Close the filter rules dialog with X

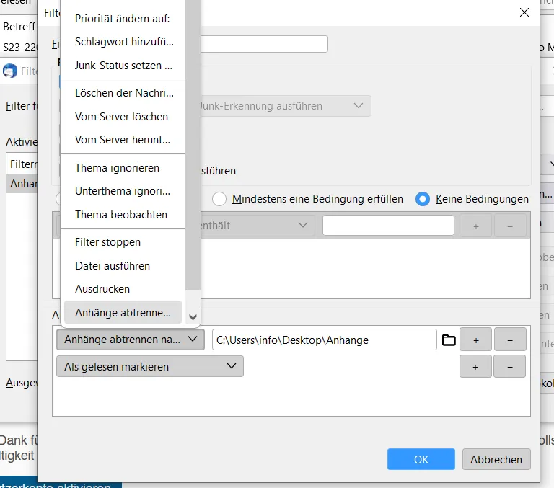(524, 12)
